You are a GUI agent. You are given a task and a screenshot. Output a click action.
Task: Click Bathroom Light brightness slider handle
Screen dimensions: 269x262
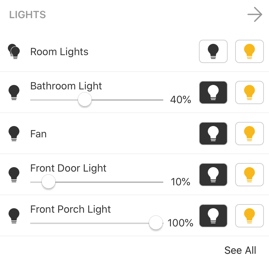click(84, 99)
